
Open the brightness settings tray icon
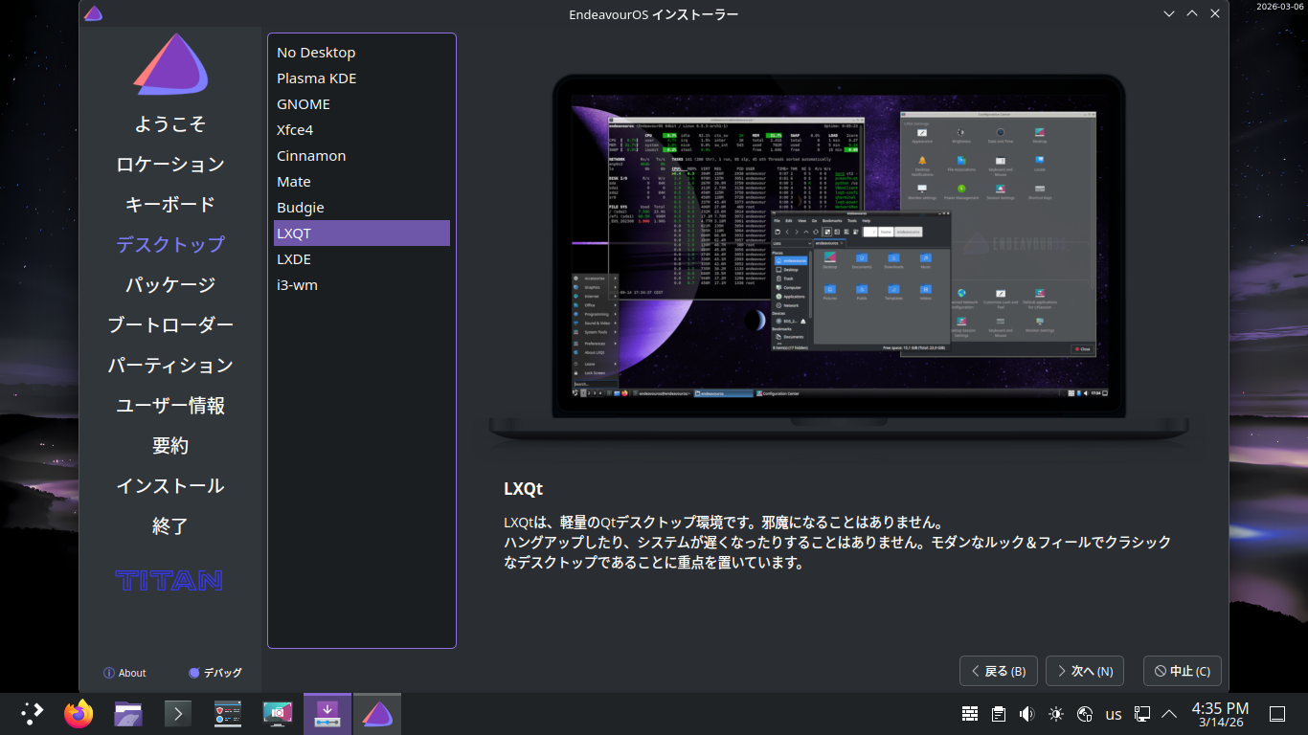tap(1056, 714)
